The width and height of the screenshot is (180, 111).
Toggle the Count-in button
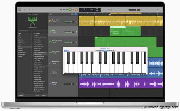[108, 10]
